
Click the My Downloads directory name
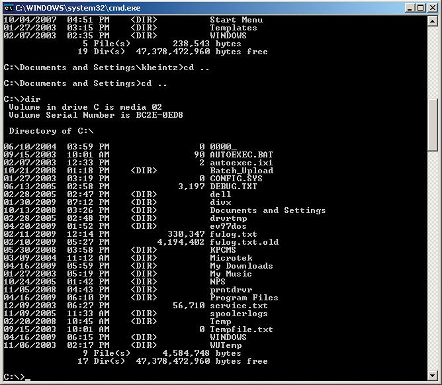click(x=242, y=266)
